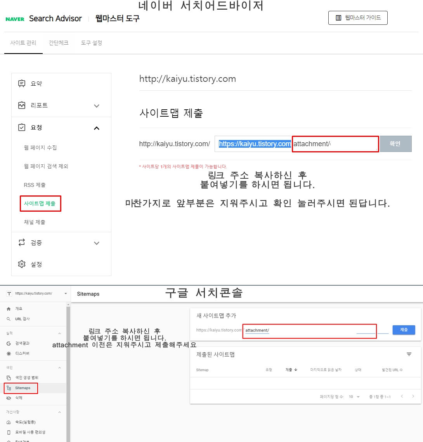Click the Sitemaps tree icon in sidebar
Screen dimensions: 423x442
coord(9,388)
